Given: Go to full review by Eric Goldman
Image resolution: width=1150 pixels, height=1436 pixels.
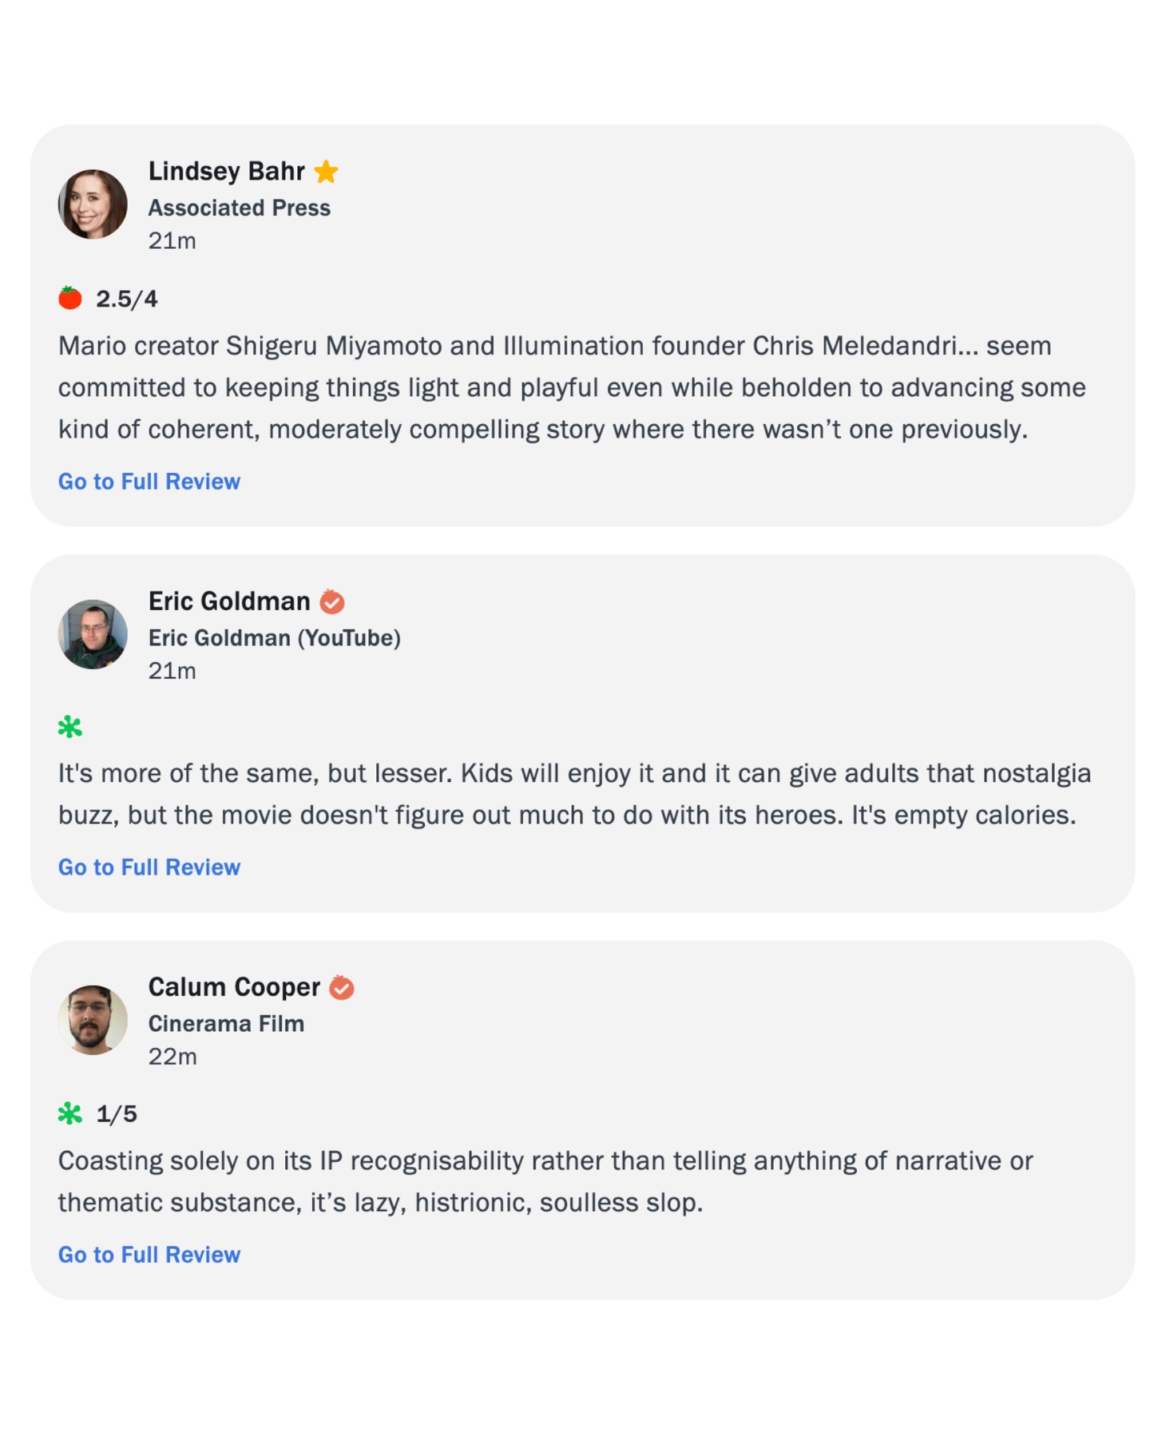Looking at the screenshot, I should (x=149, y=867).
